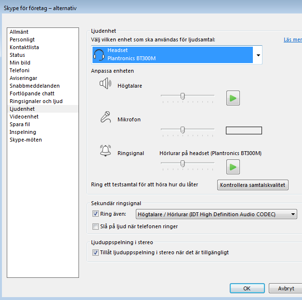Image resolution: width=302 pixels, height=300 pixels.
Task: Click the Mikrofon level slider handle
Action: click(x=183, y=130)
